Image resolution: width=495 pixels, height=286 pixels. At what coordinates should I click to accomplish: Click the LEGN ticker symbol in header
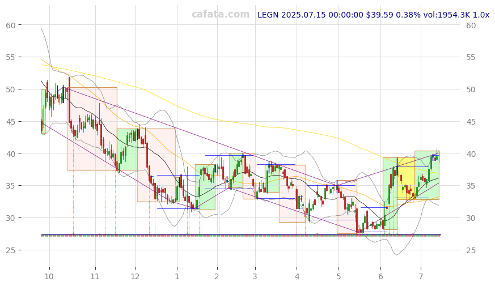(x=268, y=15)
